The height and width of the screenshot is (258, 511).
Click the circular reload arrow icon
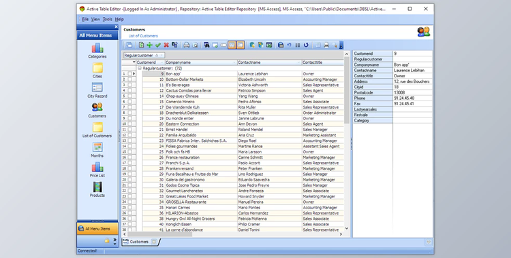click(x=306, y=45)
